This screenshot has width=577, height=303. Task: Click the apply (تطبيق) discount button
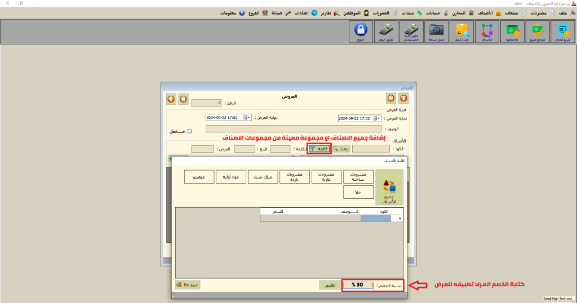[330, 285]
